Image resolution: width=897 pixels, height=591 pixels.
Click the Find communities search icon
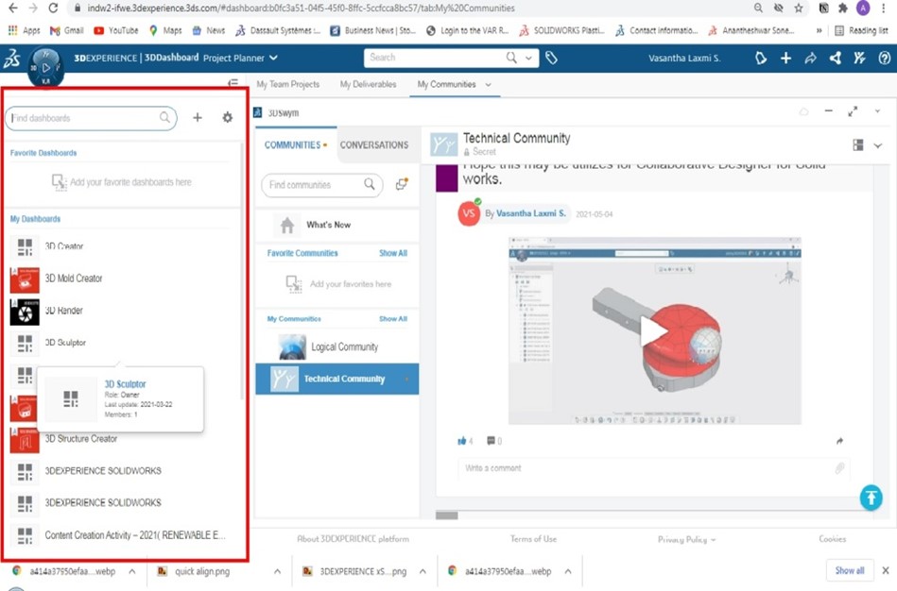pyautogui.click(x=370, y=184)
